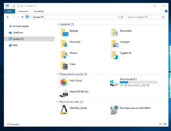Viewport: 171px width, 131px height.
Task: Go up one level with up arrow
Action: [x=22, y=17]
